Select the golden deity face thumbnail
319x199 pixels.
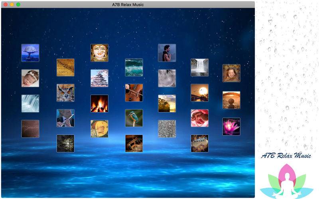tap(99, 53)
